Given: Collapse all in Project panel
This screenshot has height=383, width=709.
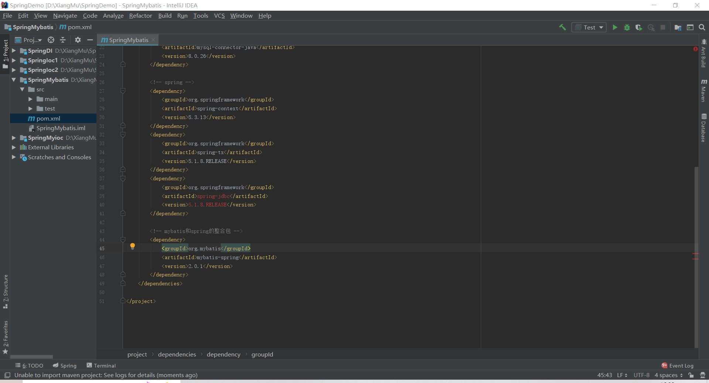Looking at the screenshot, I should click(63, 40).
